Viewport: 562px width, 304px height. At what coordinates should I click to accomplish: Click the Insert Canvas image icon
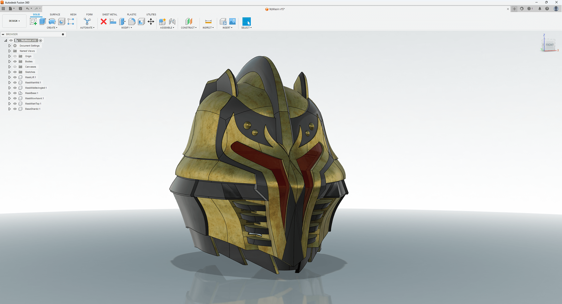click(x=232, y=21)
